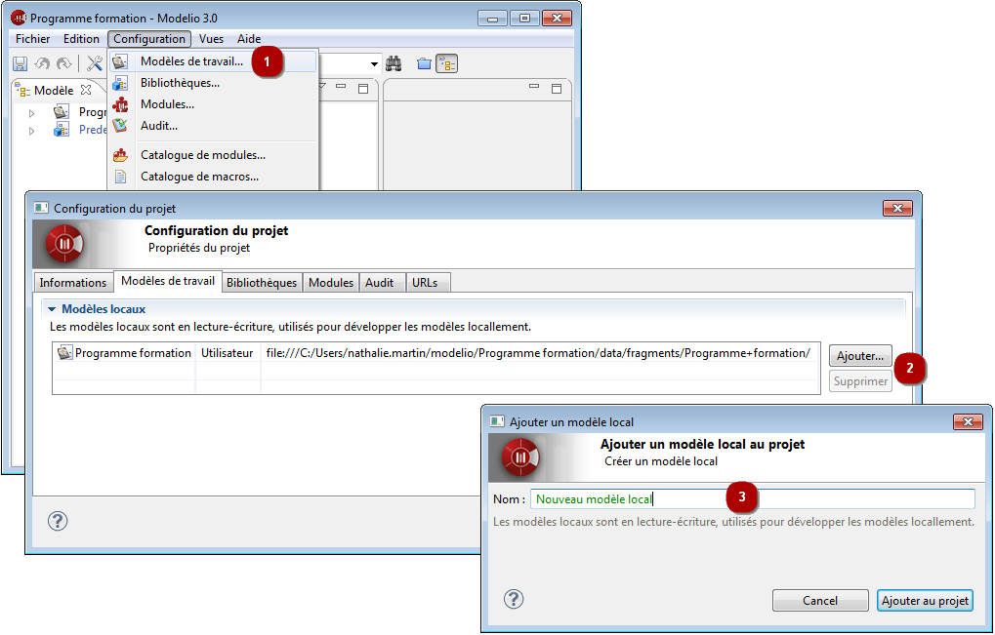
Task: Click the save disk toolbar icon
Action: click(20, 63)
